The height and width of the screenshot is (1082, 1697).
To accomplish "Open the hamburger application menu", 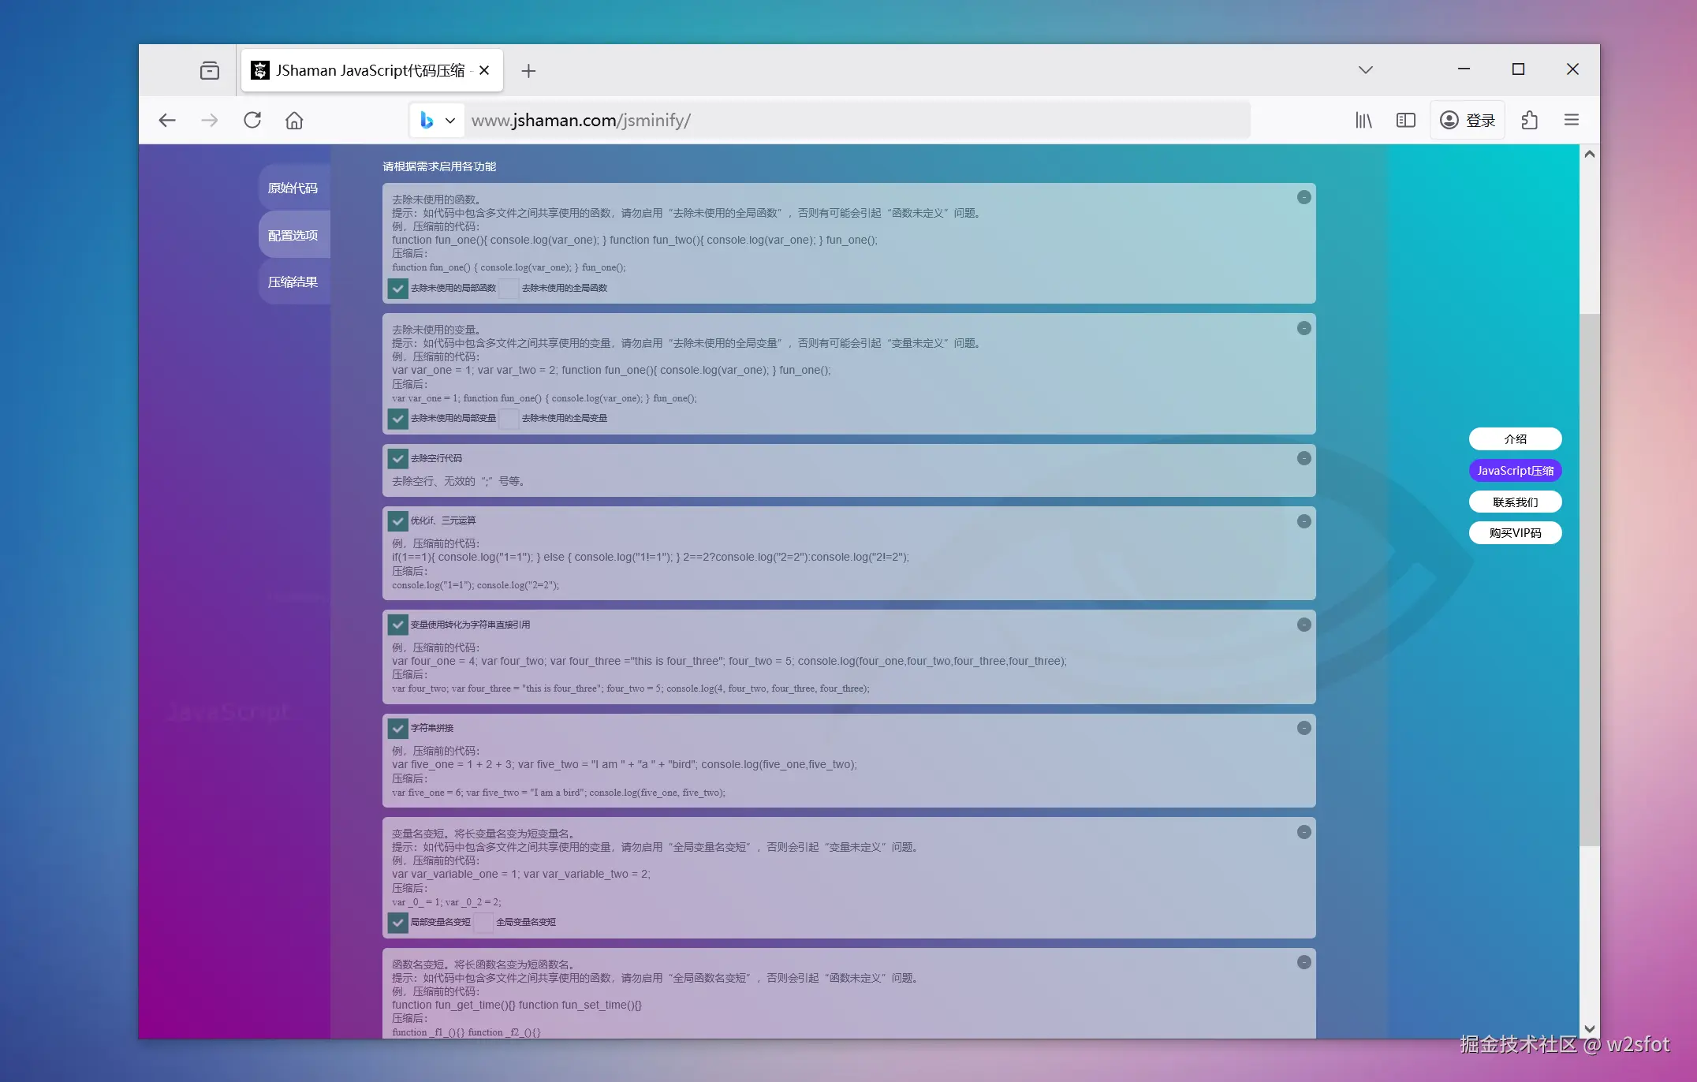I will pos(1571,120).
